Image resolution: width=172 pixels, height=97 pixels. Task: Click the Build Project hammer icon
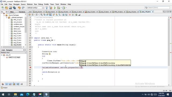tap(47, 8)
